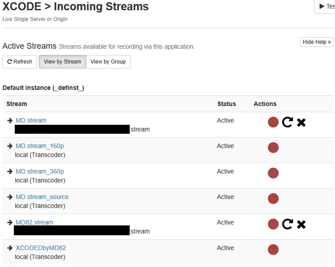This screenshot has height=267, width=335.
Task: Open the MD.stream_360p stream details
Action: point(40,171)
